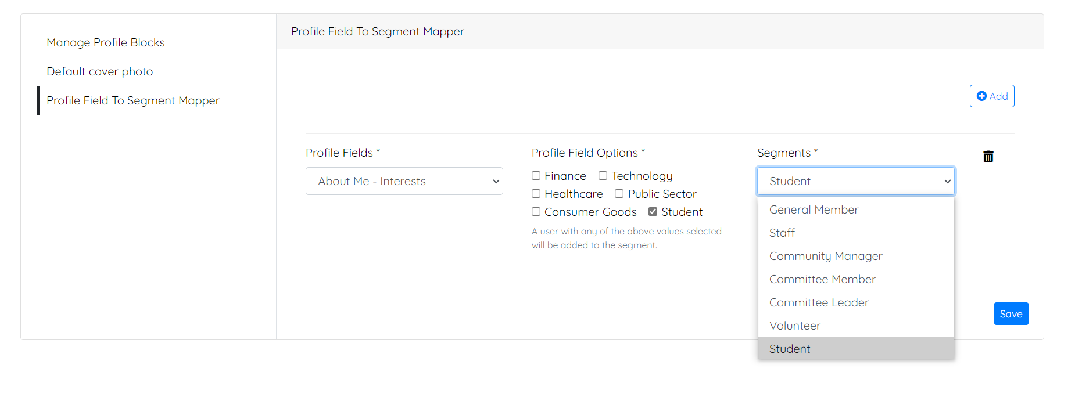The width and height of the screenshot is (1075, 419).
Task: Click the trash delete mapping icon
Action: (988, 156)
